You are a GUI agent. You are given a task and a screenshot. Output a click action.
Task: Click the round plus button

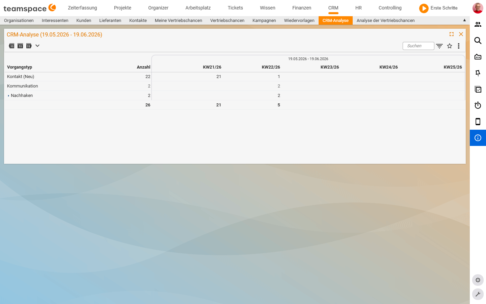[x=478, y=280]
